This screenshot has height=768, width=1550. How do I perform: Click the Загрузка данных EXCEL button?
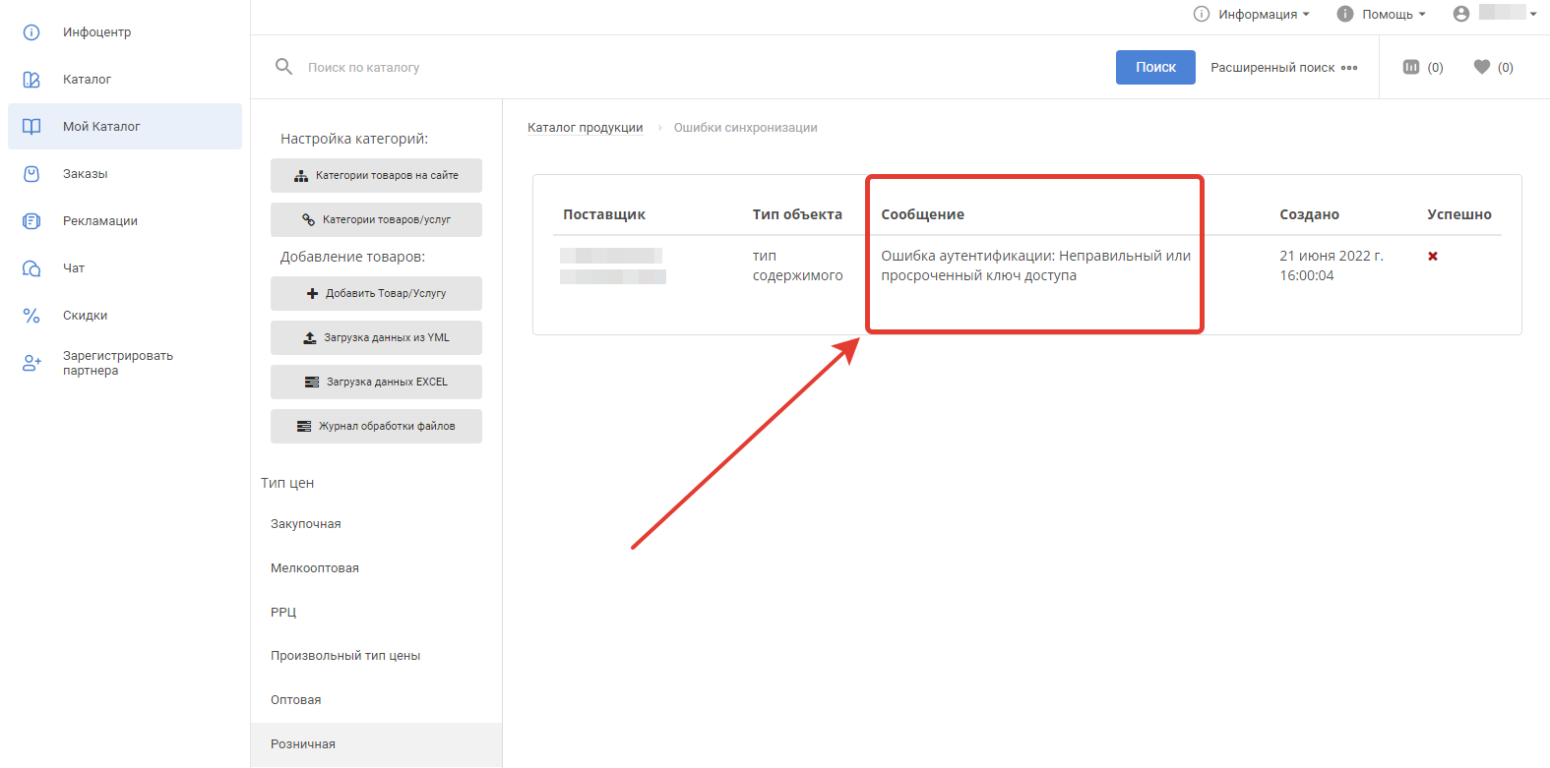coord(376,382)
